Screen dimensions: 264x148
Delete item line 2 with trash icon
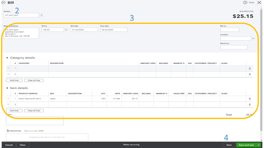[x=250, y=105]
